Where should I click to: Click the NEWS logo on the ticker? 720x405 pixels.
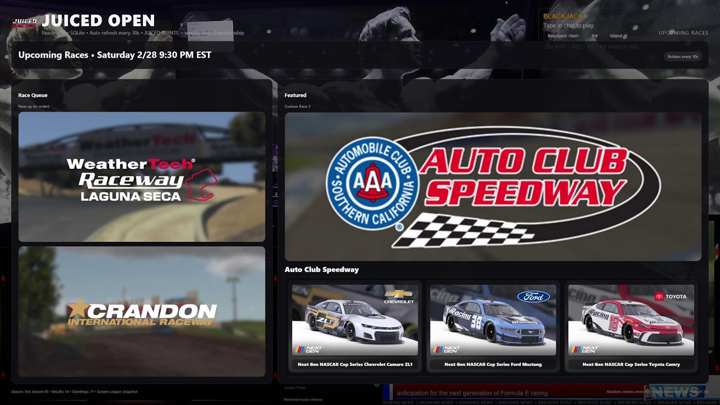[x=676, y=392]
